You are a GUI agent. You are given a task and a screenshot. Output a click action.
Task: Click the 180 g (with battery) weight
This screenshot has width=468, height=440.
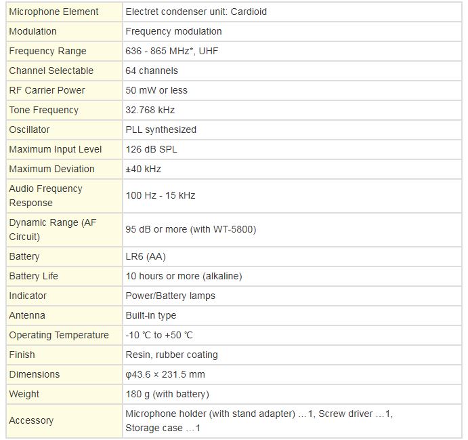(x=167, y=395)
